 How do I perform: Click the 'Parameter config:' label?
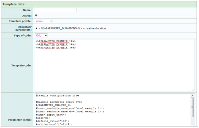(x=20, y=120)
